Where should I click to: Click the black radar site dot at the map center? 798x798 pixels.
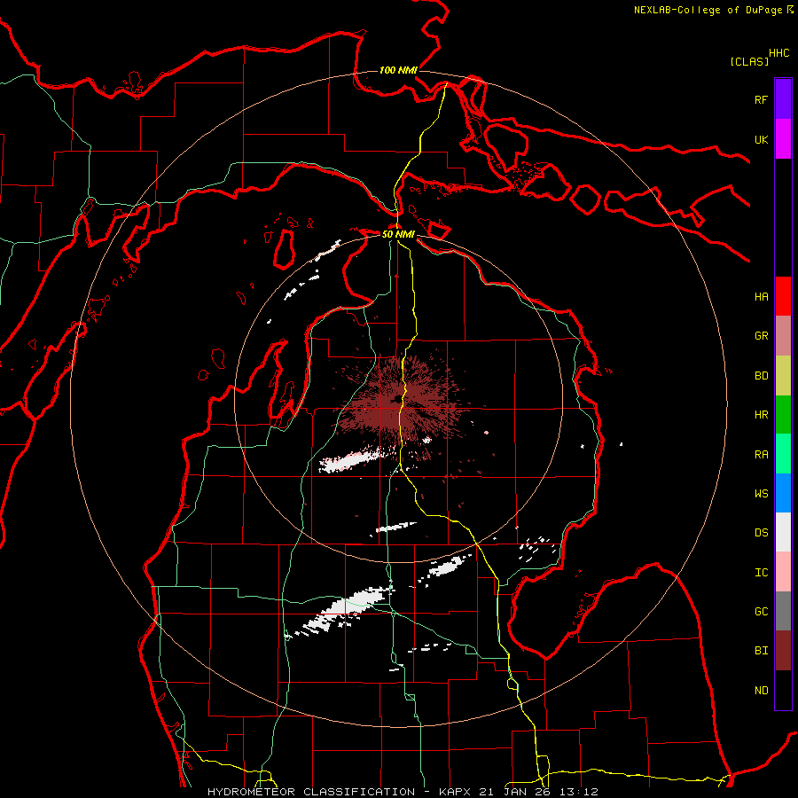pos(396,398)
